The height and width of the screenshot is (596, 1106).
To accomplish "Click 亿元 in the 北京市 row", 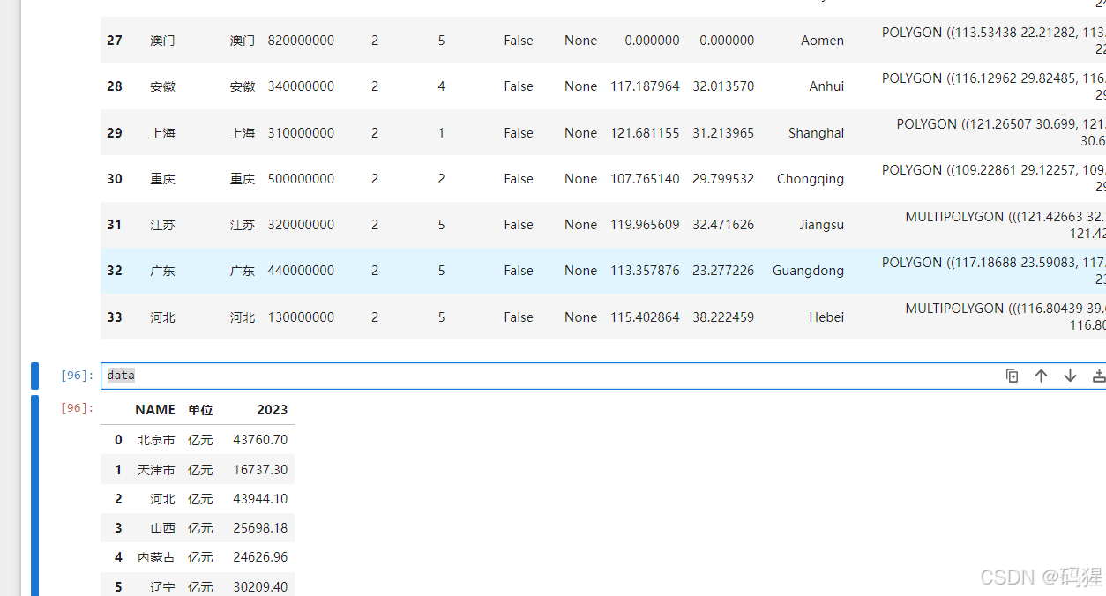I will [x=200, y=440].
